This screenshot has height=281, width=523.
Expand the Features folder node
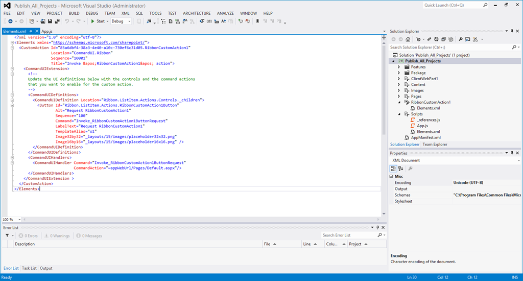tap(399, 67)
